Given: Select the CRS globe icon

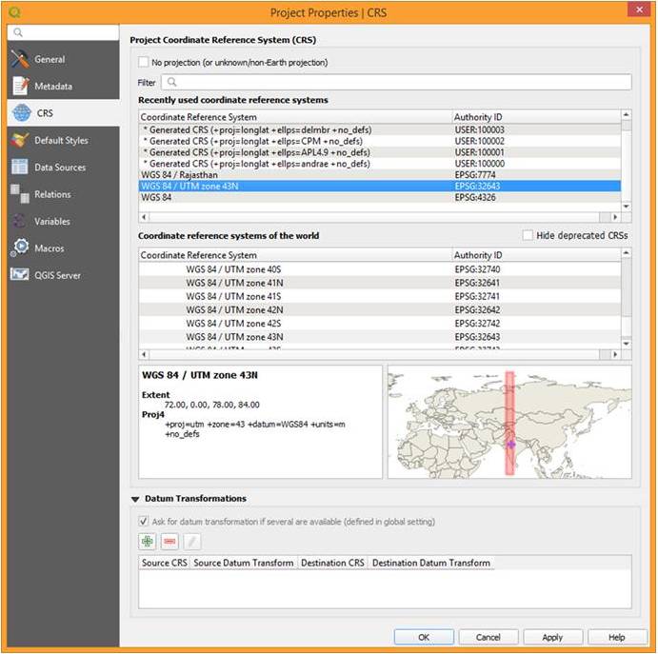Looking at the screenshot, I should click(x=21, y=113).
